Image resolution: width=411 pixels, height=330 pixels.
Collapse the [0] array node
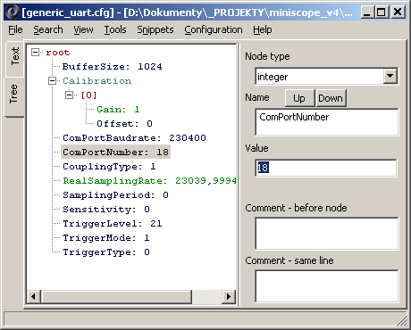point(69,95)
